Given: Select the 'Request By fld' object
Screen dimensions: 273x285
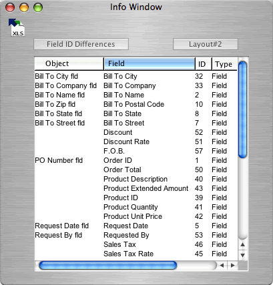Looking at the screenshot, I should click(59, 235).
